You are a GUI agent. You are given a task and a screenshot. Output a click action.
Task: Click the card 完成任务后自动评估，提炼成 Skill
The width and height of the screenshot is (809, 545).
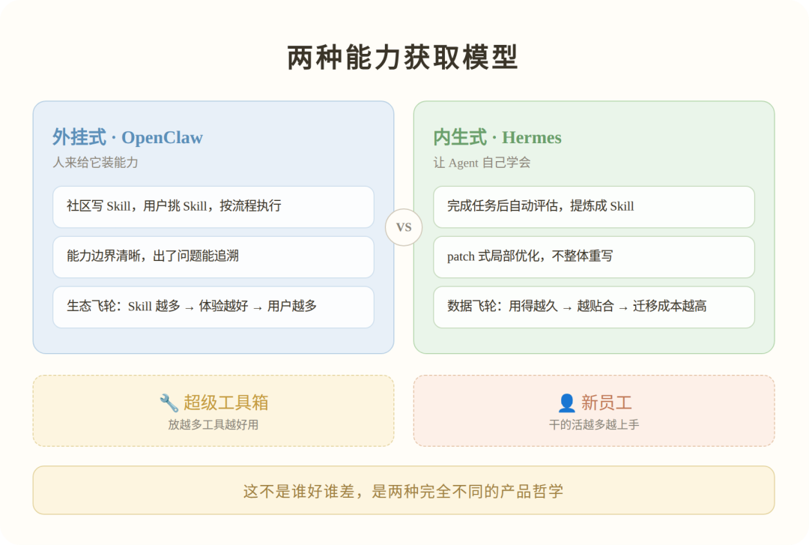click(x=594, y=207)
